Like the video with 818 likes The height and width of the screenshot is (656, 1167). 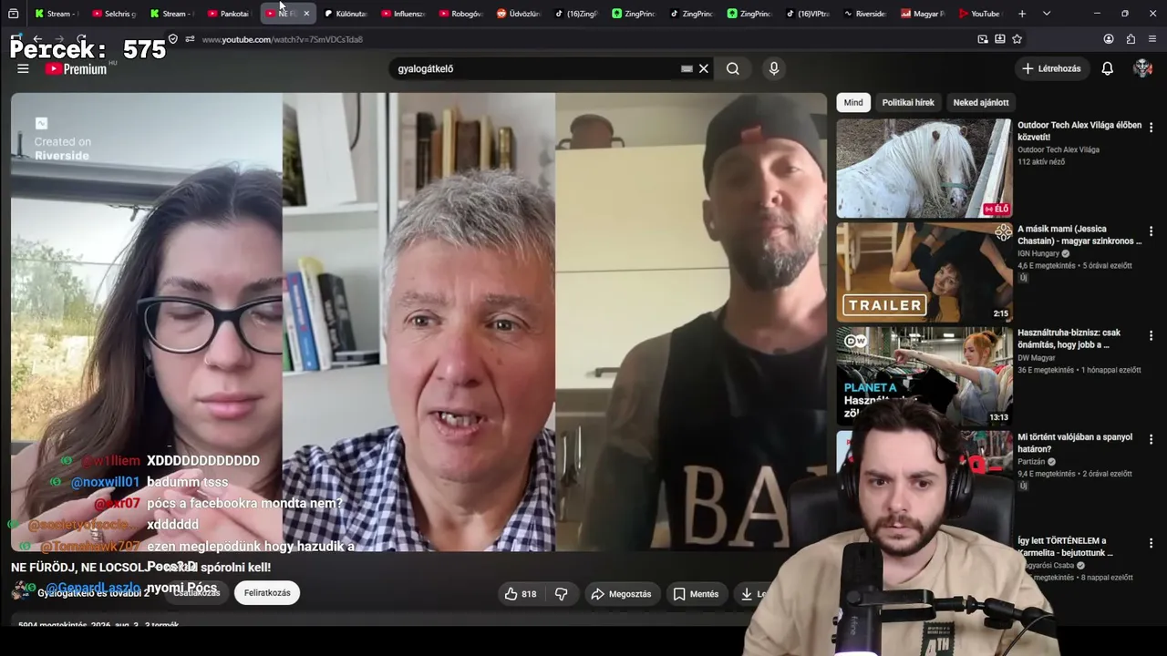tap(521, 594)
